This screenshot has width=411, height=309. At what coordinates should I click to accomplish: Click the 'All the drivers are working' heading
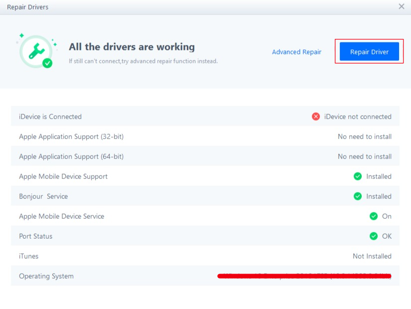[132, 47]
